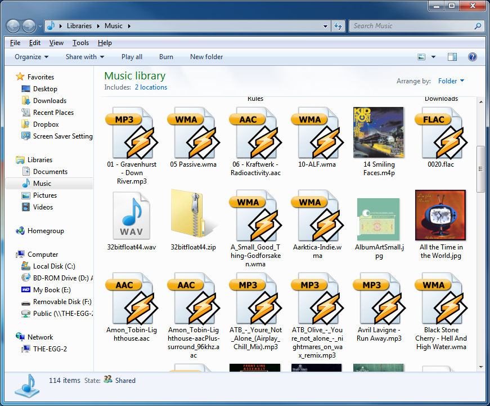
Task: Click the Play all button
Action: point(132,57)
